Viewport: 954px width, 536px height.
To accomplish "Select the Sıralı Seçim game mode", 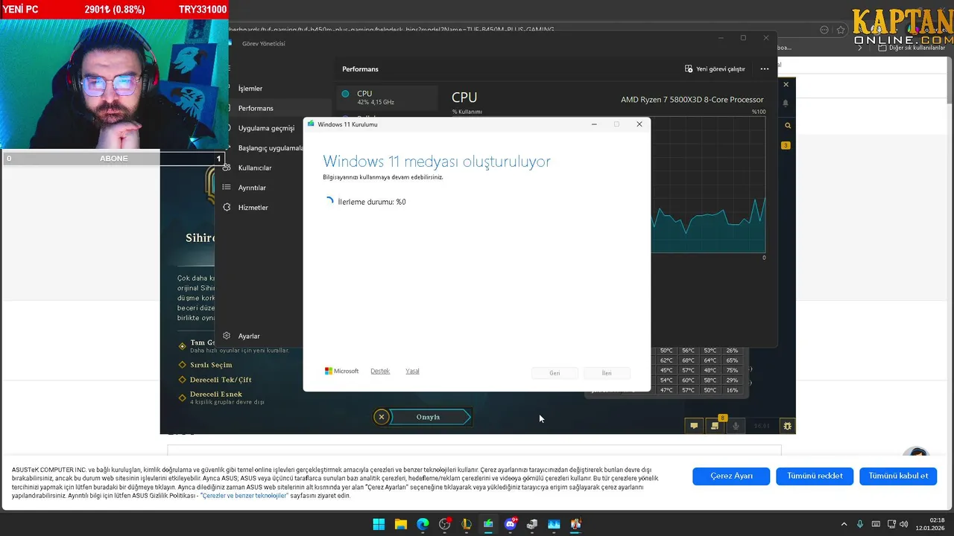I will tap(211, 365).
